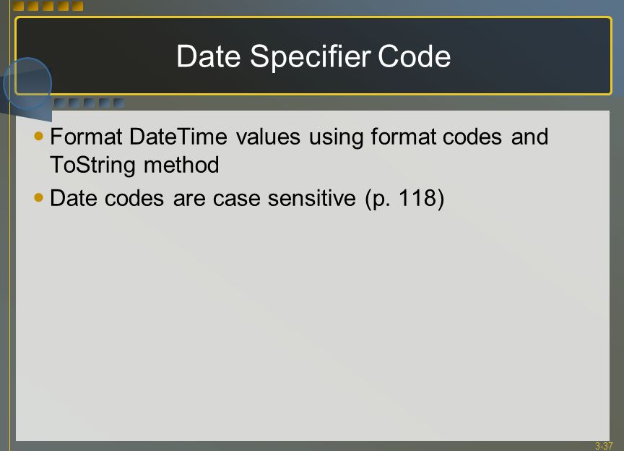
Task: Click the slide number 3-37
Action: (604, 446)
